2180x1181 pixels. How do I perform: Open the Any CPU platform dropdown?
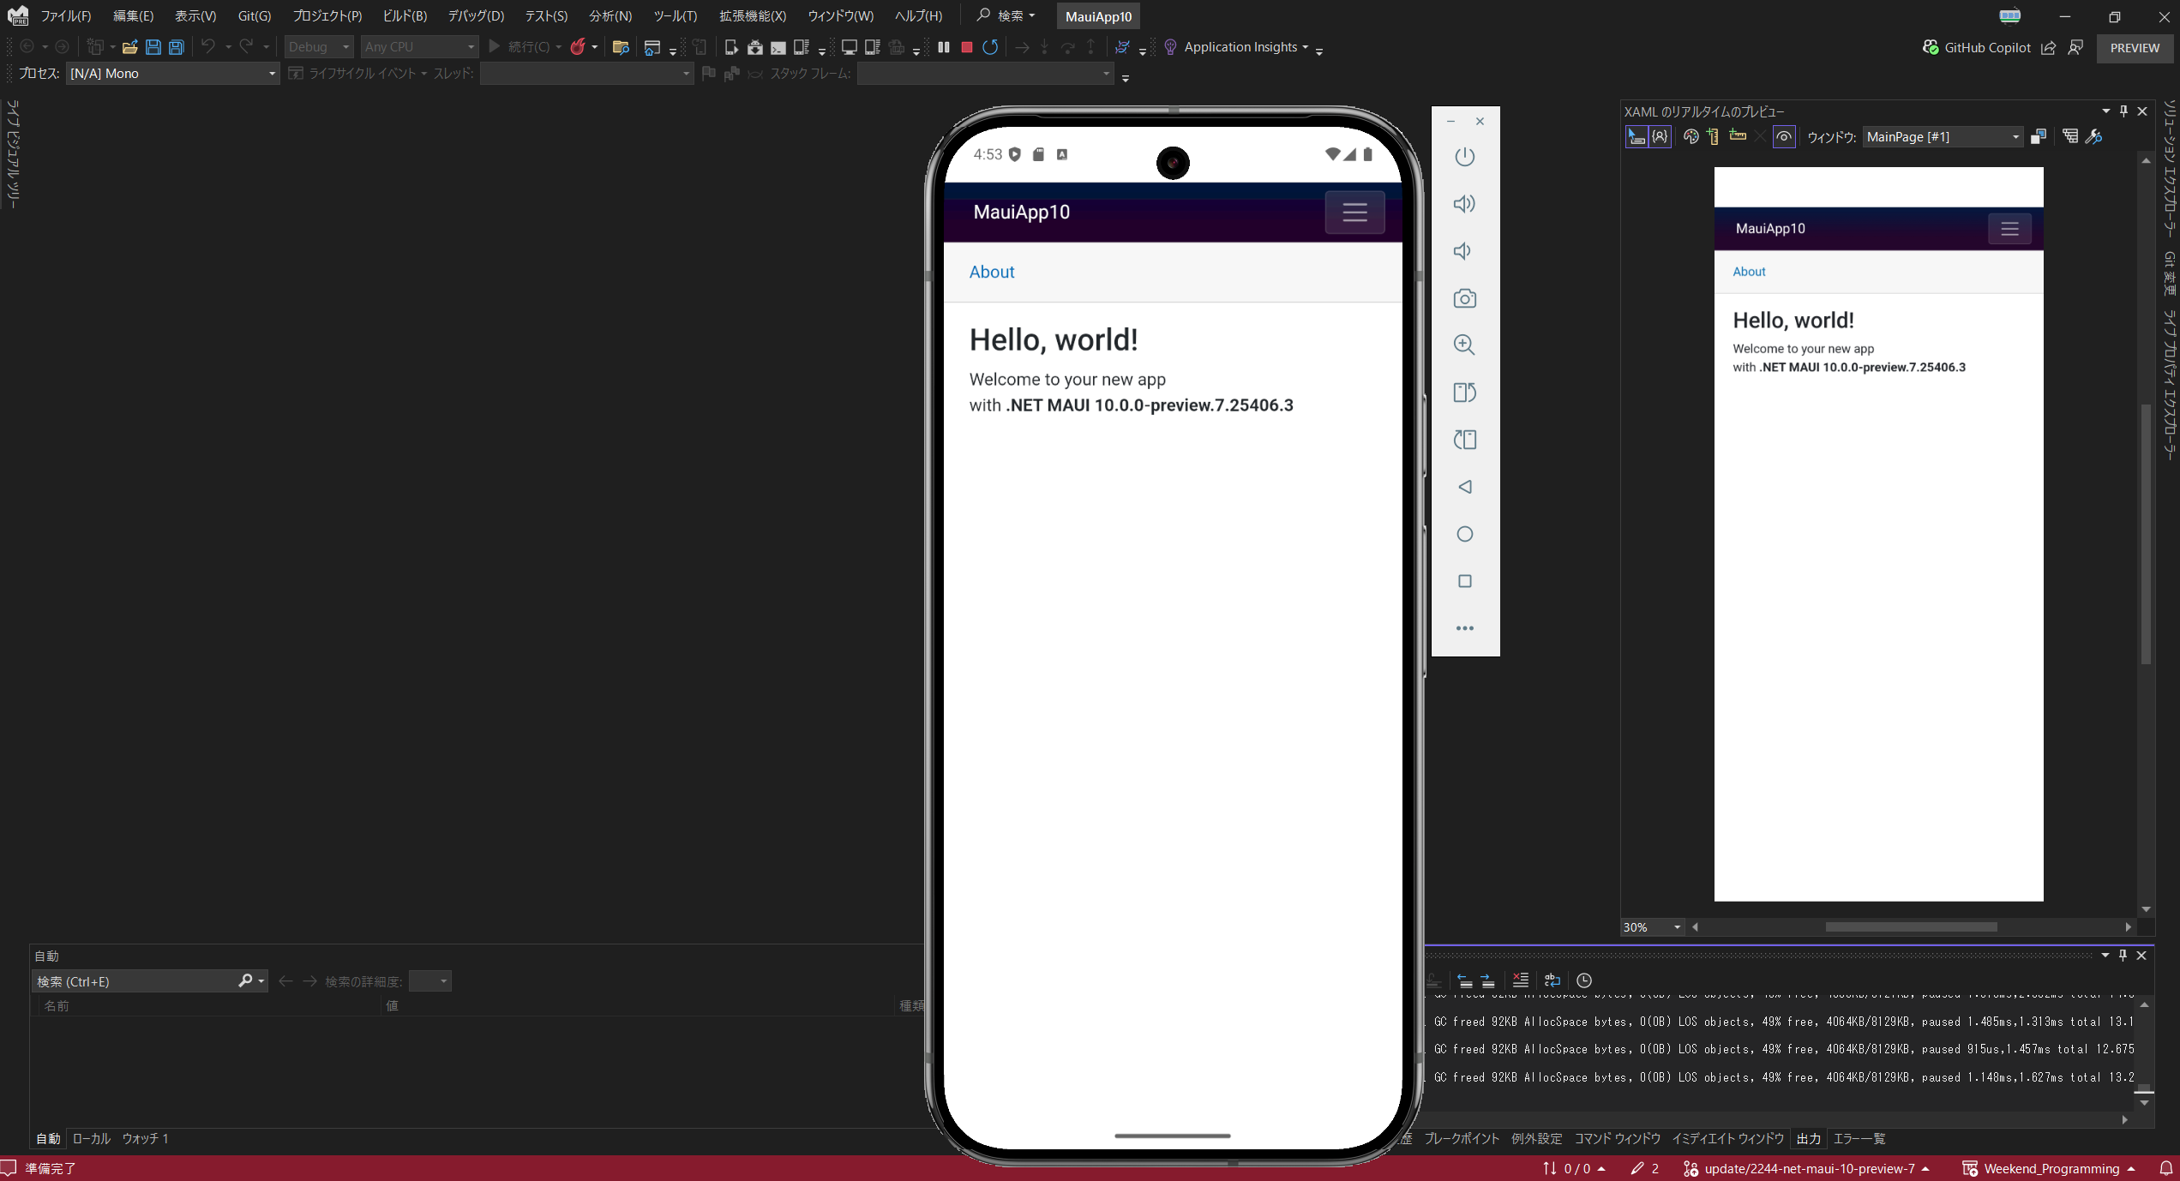coord(419,47)
